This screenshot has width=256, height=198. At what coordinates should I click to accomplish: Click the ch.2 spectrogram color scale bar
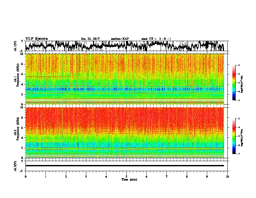pyautogui.click(x=234, y=136)
